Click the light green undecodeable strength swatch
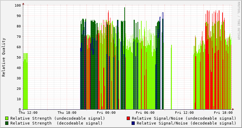Screen dimensions: 242x128 pos(7,118)
